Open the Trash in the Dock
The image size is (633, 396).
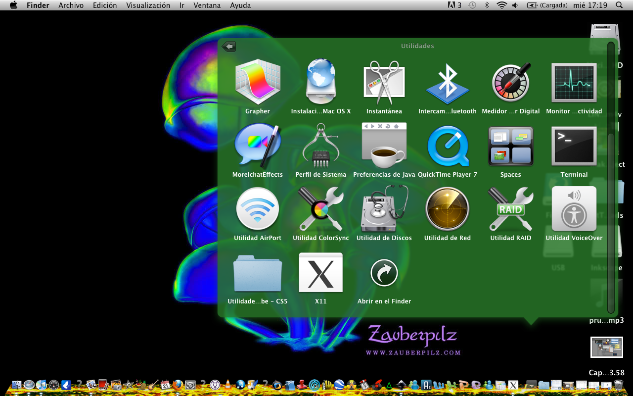tap(619, 385)
